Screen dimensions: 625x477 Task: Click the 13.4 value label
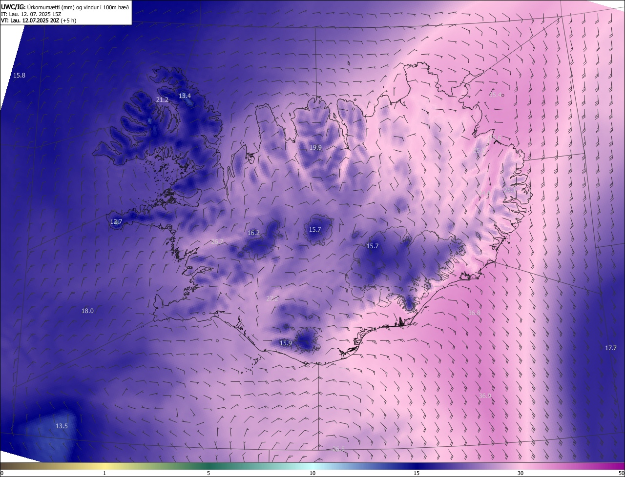point(185,96)
